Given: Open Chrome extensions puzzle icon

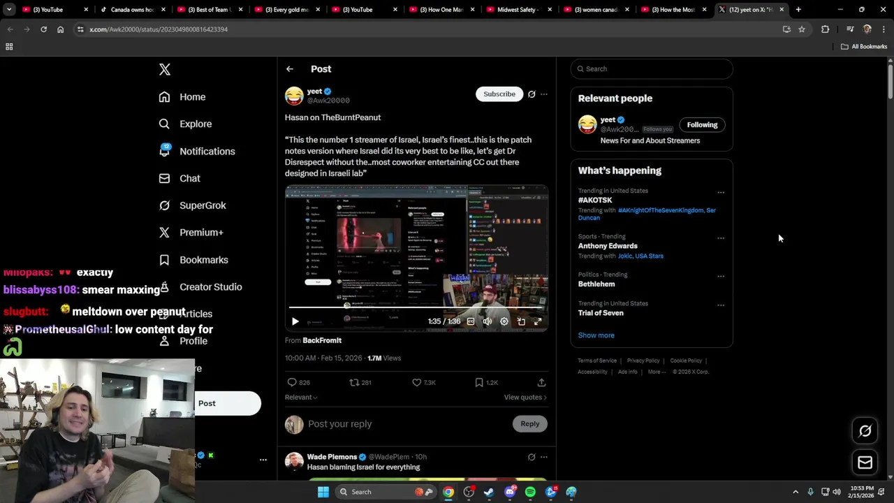Looking at the screenshot, I should pyautogui.click(x=826, y=29).
